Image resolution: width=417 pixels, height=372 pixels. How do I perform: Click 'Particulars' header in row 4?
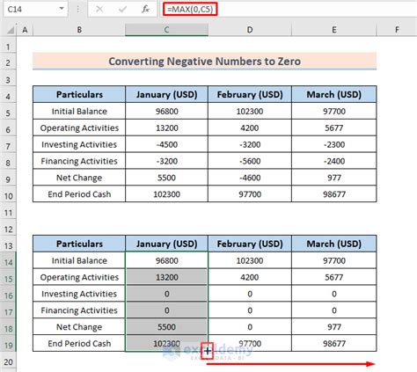click(79, 94)
